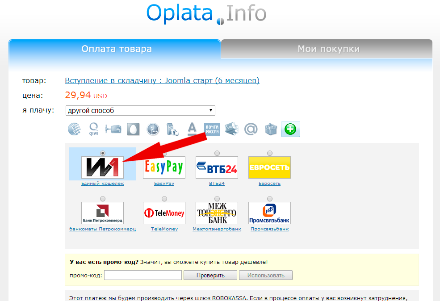Click the Проверить promo-code button
Viewport: 440px width, 301px height.
point(210,275)
